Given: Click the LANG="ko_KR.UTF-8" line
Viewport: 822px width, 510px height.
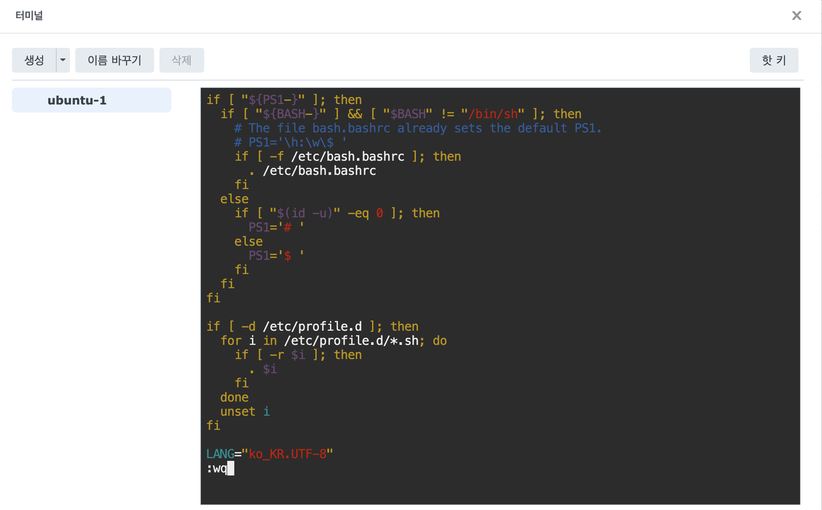Looking at the screenshot, I should pyautogui.click(x=269, y=454).
